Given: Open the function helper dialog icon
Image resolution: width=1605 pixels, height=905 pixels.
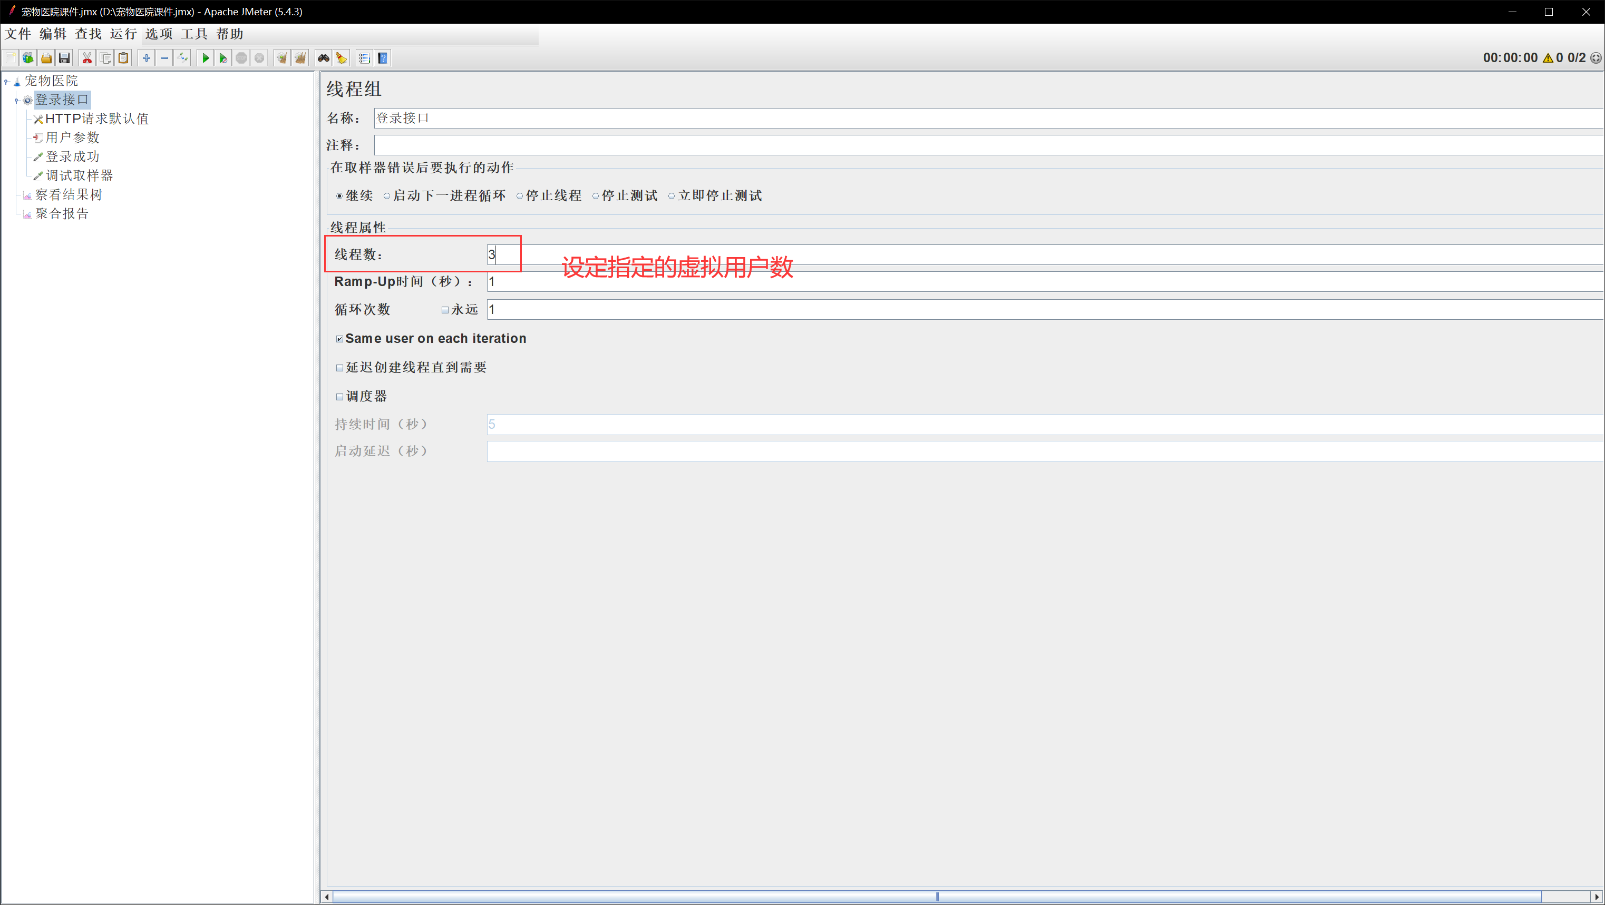Looking at the screenshot, I should tap(365, 58).
